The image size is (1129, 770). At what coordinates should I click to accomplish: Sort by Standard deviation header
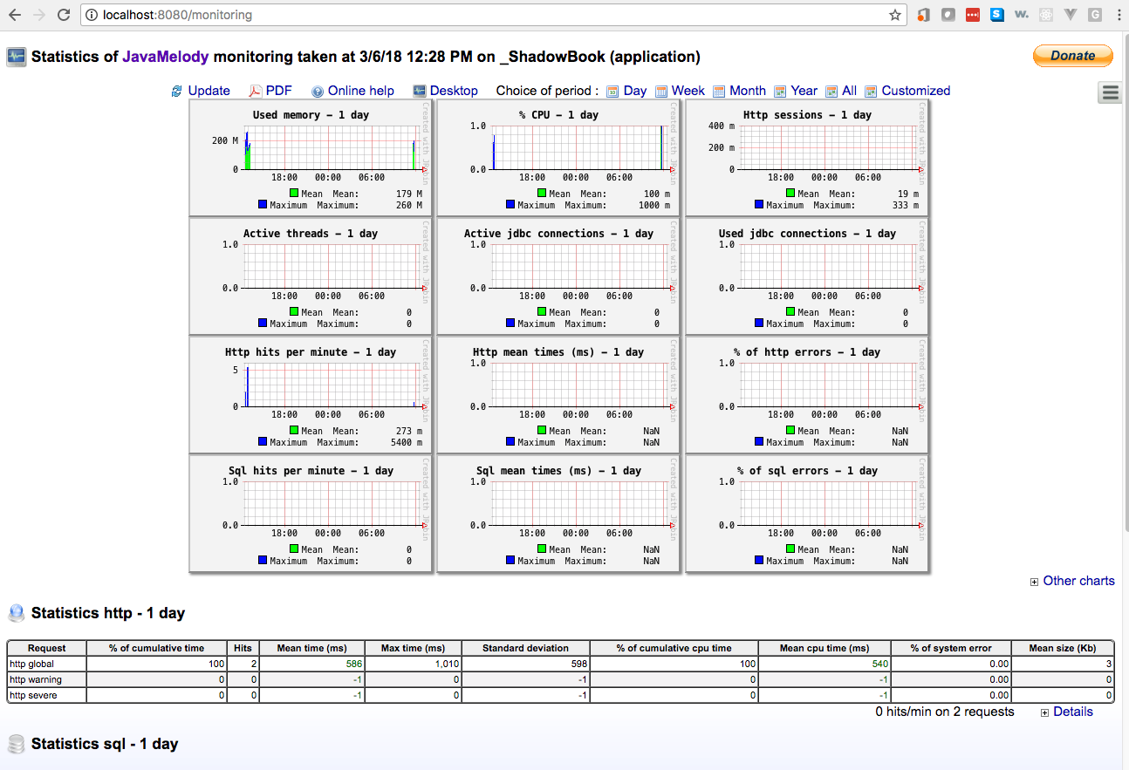coord(525,648)
